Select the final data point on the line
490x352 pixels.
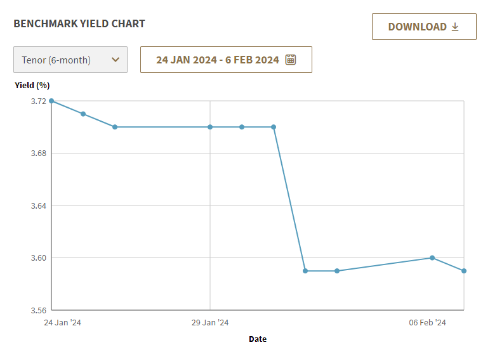[464, 271]
